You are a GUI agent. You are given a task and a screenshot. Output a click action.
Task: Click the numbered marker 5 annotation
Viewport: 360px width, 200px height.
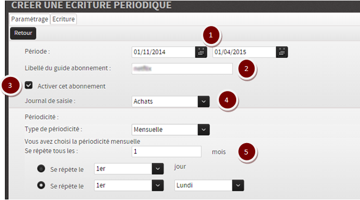click(246, 152)
